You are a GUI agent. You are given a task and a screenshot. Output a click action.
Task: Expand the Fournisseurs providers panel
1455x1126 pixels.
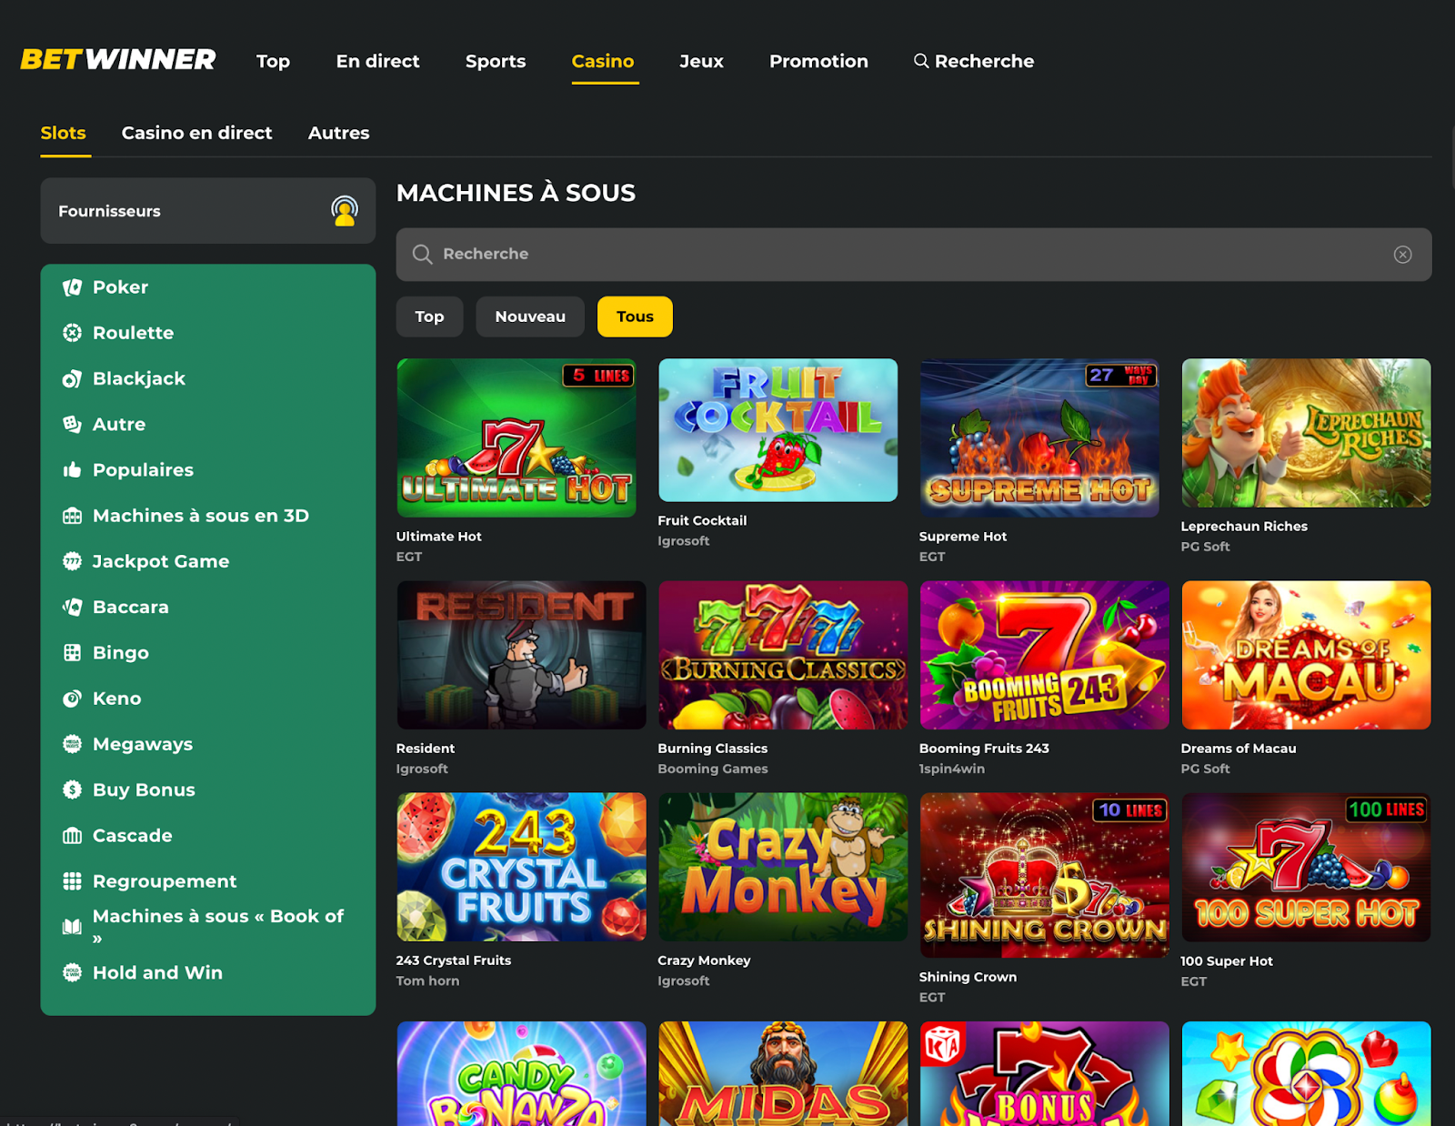coord(208,211)
